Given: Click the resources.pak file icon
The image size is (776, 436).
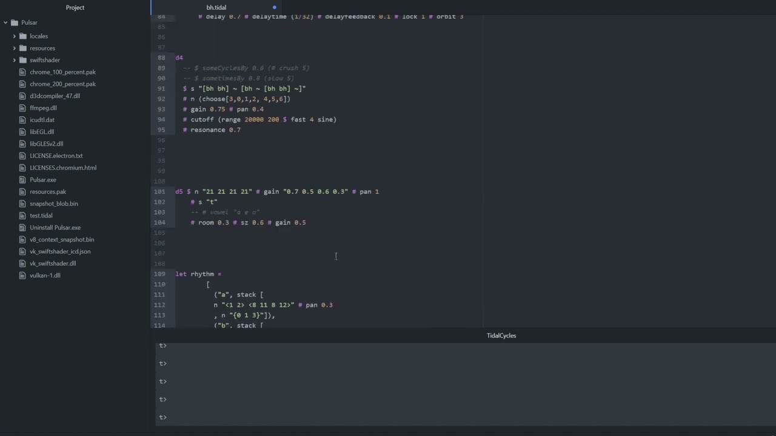Looking at the screenshot, I should [23, 192].
